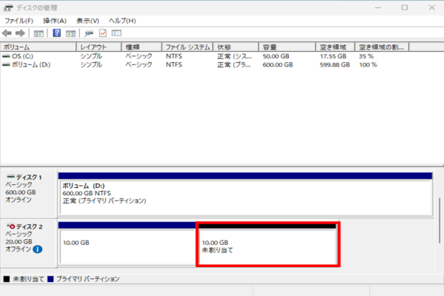Select the 10.00 GB 未割り当て partition

pyautogui.click(x=266, y=246)
